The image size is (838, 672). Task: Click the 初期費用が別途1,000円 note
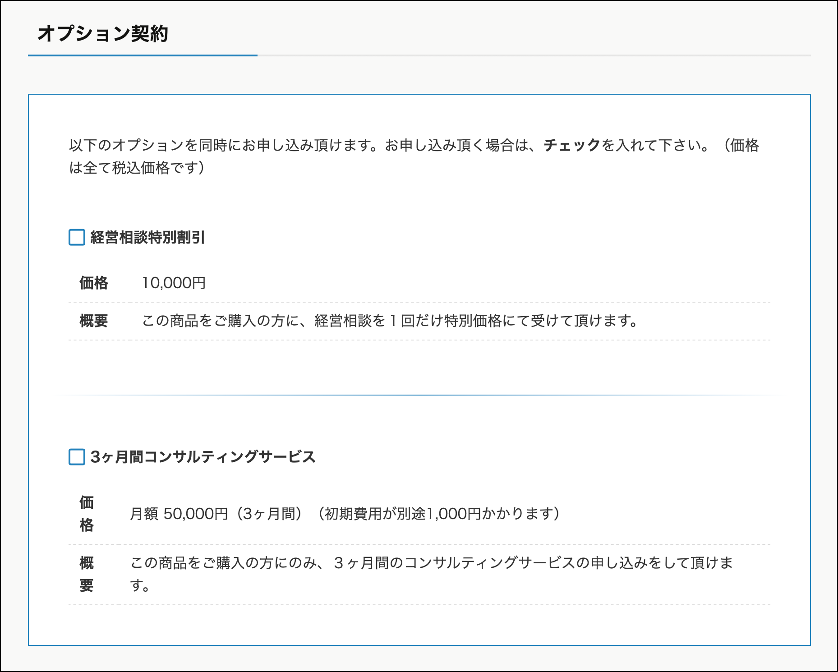click(438, 513)
